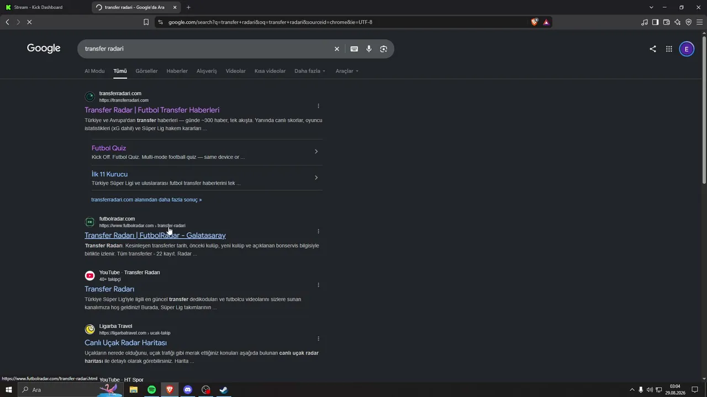Switch to Görseller tab
Viewport: 707px width, 397px height.
[x=146, y=71]
